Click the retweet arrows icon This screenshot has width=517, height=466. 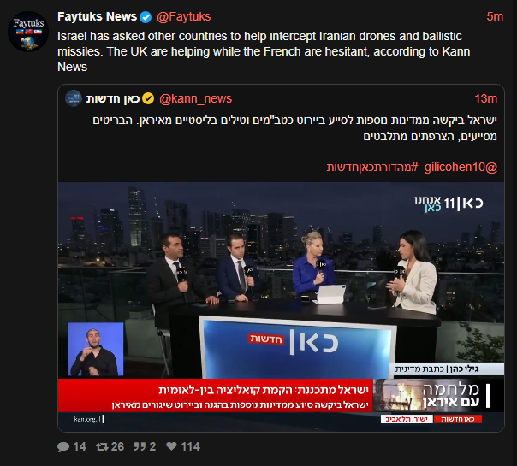coord(102,446)
